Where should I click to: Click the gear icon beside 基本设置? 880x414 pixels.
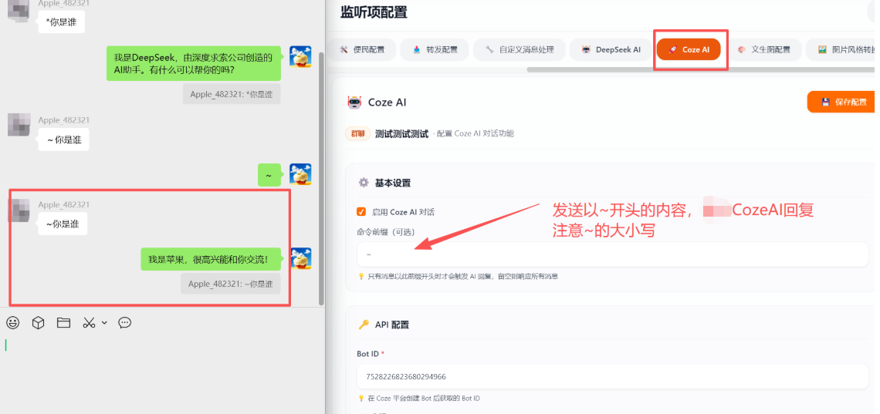coord(363,183)
